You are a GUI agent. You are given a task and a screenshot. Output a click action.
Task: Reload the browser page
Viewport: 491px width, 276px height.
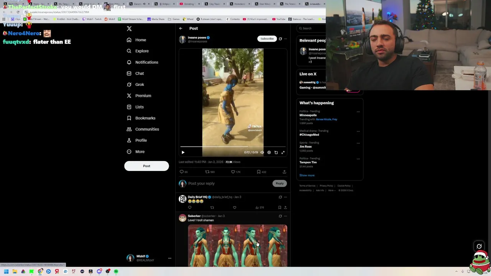click(18, 12)
